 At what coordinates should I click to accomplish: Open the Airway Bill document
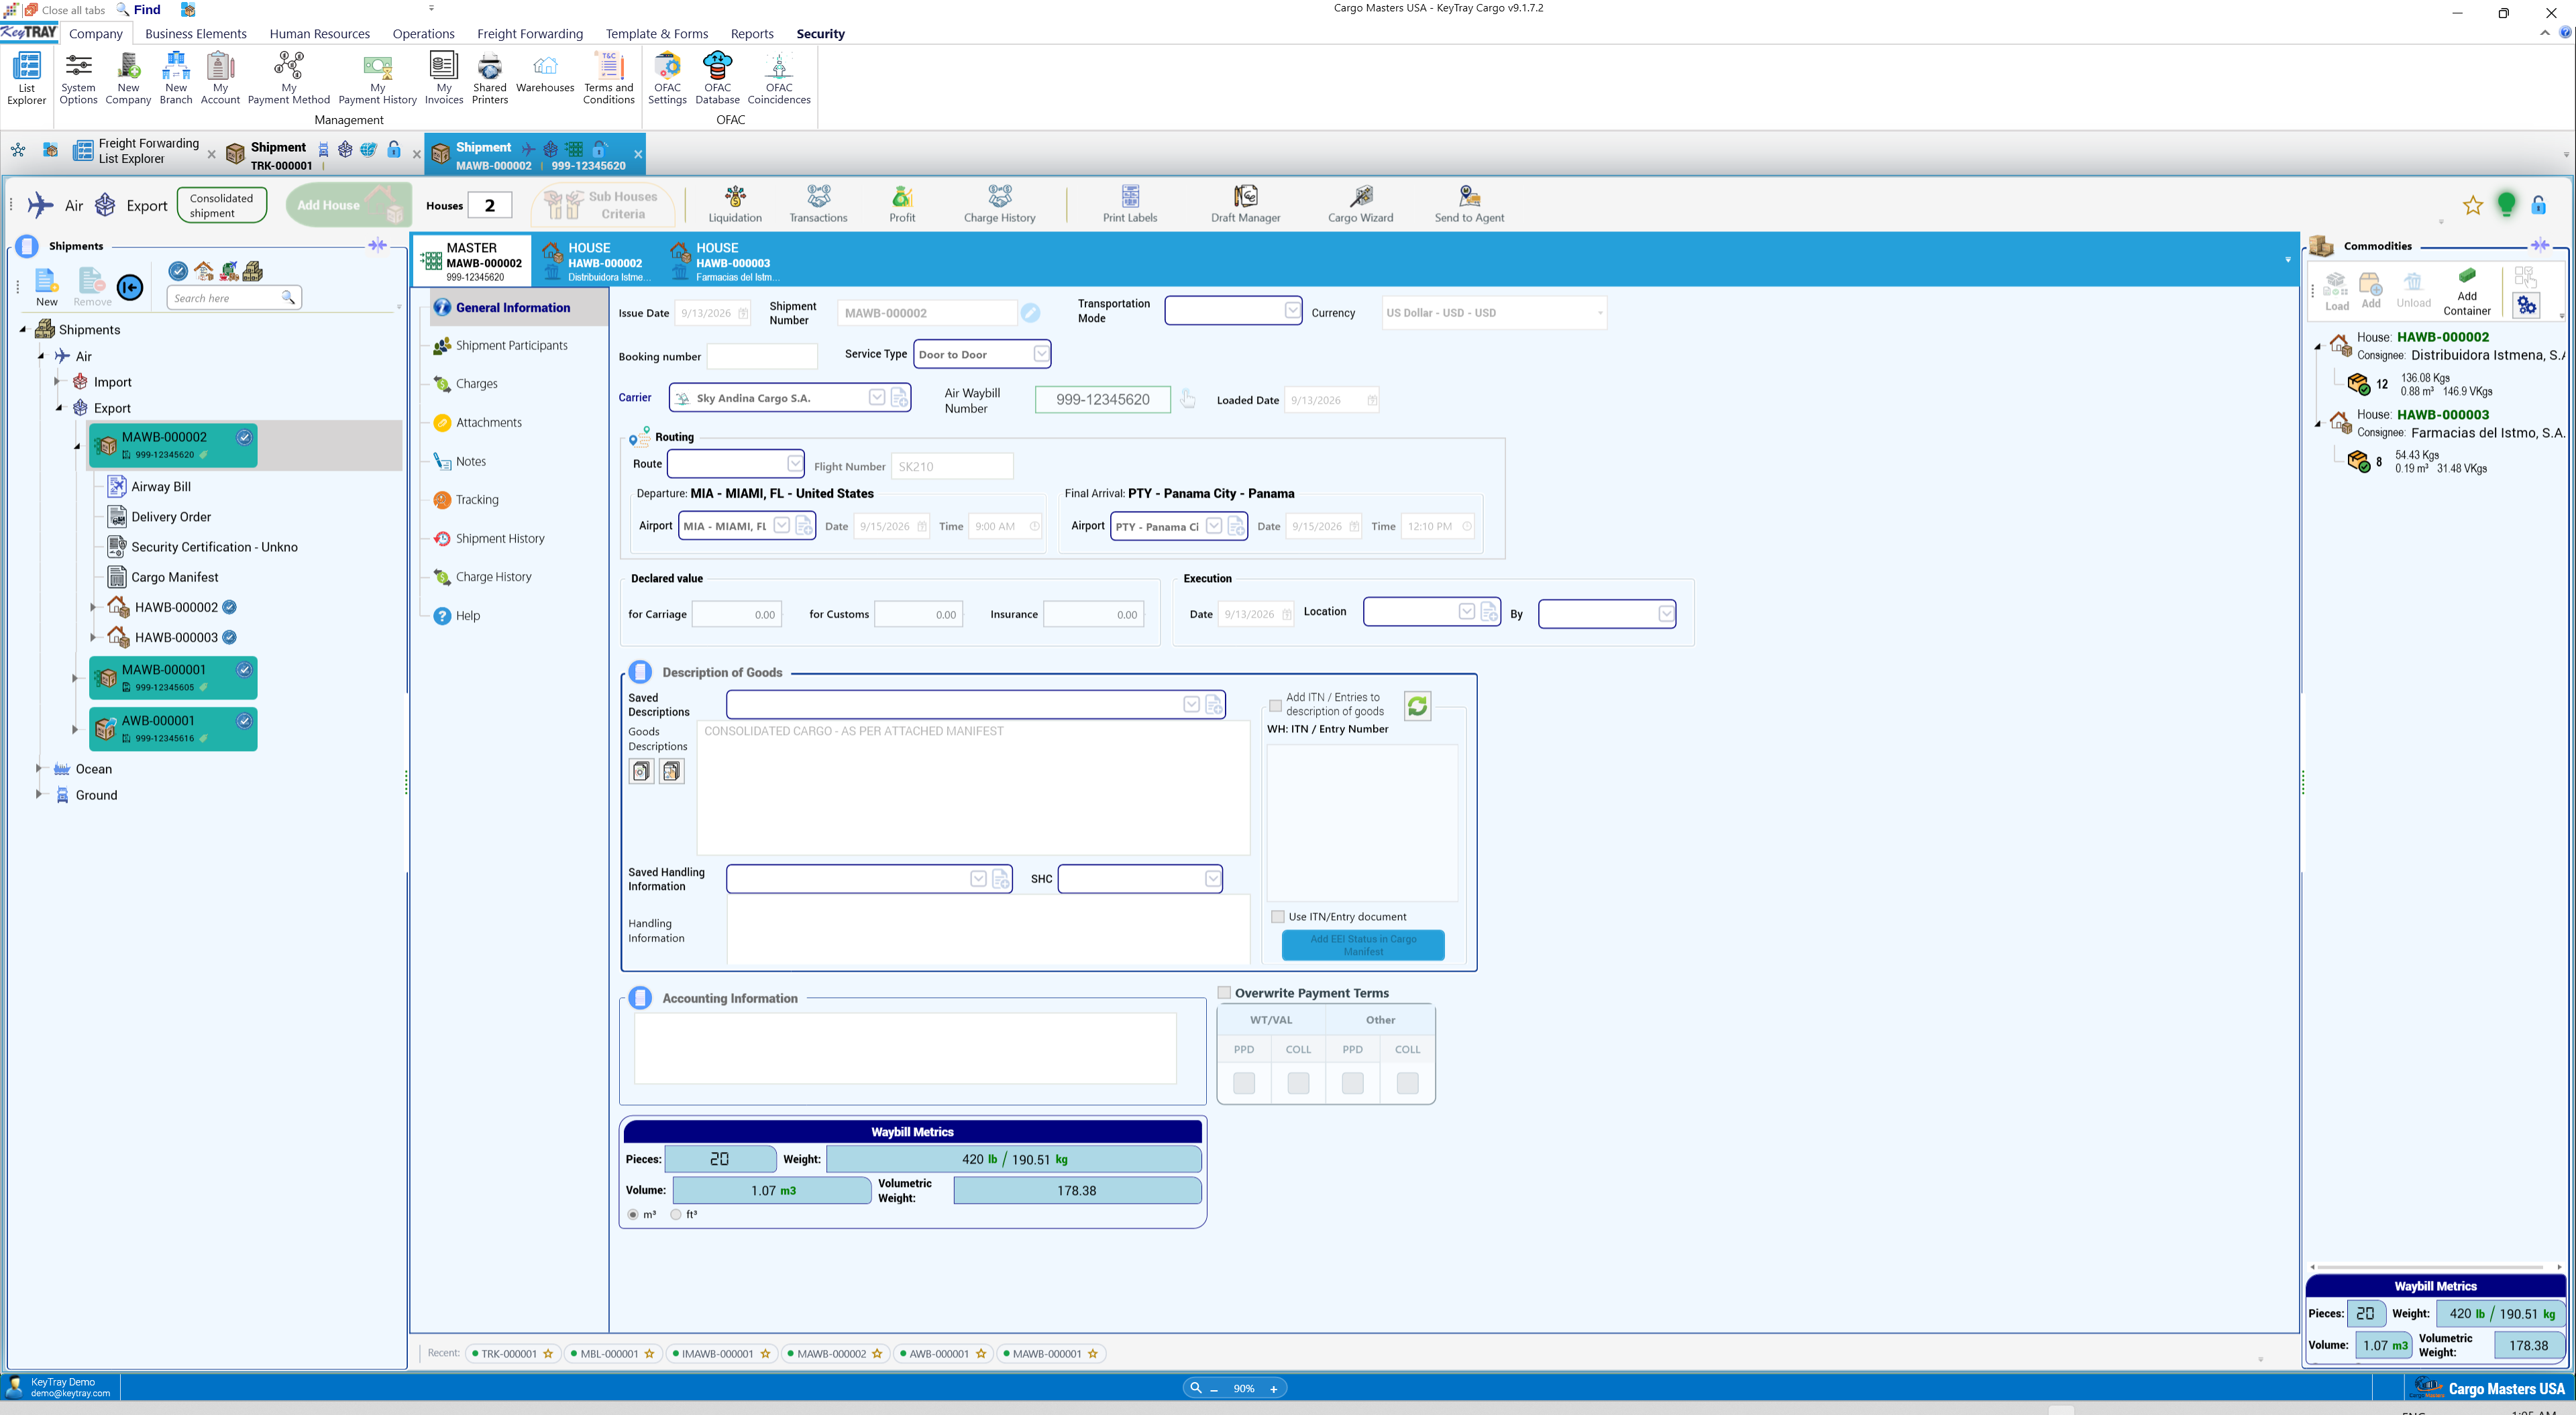coord(160,486)
